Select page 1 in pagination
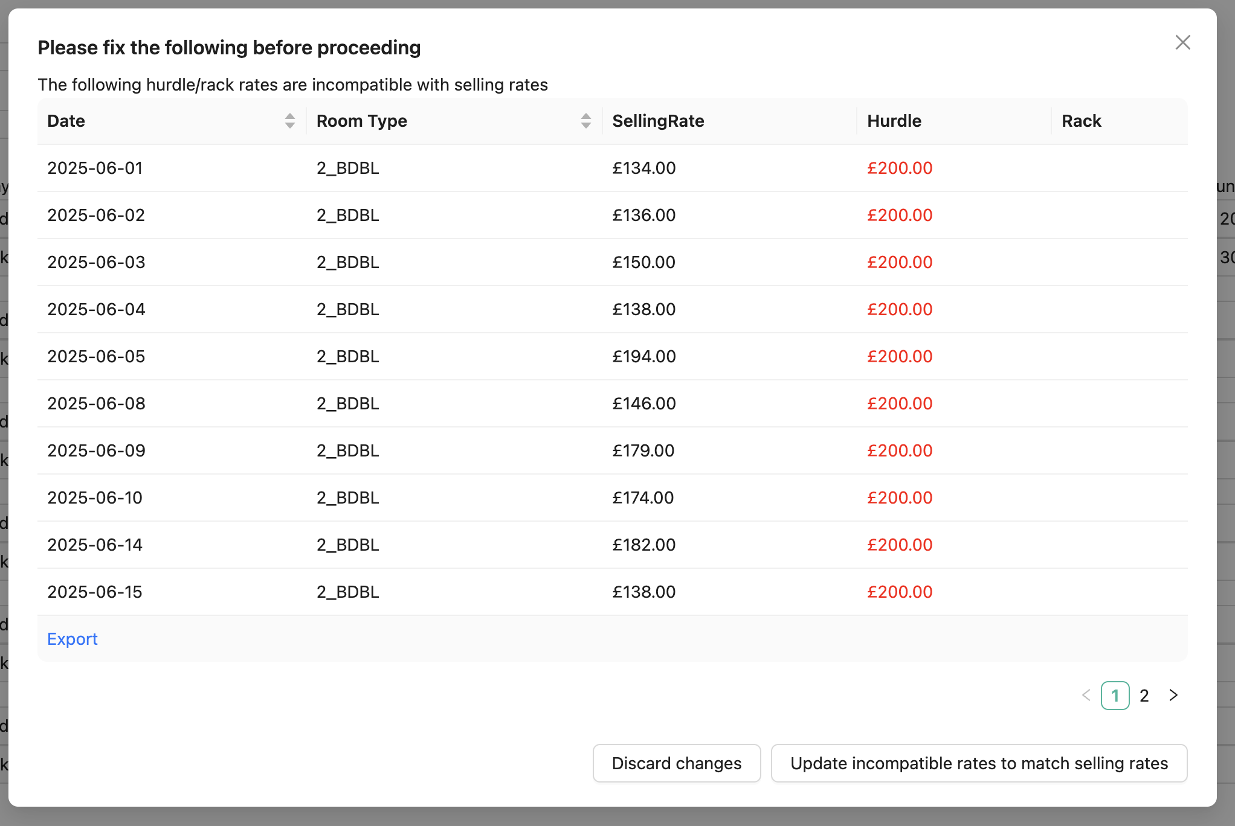The image size is (1235, 826). (x=1115, y=696)
